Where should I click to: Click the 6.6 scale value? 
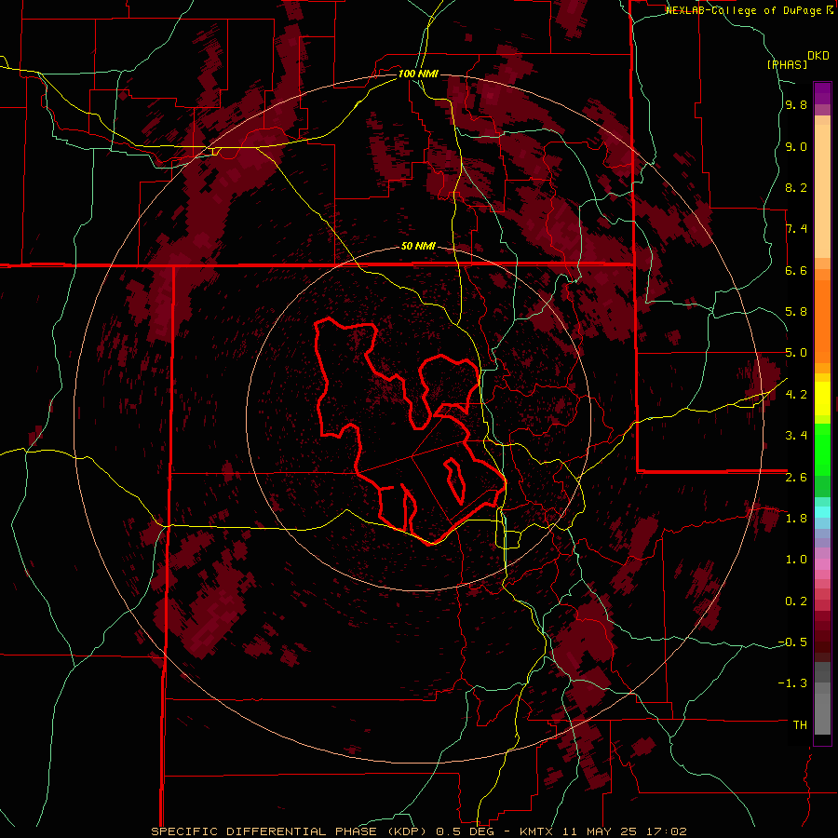[796, 270]
